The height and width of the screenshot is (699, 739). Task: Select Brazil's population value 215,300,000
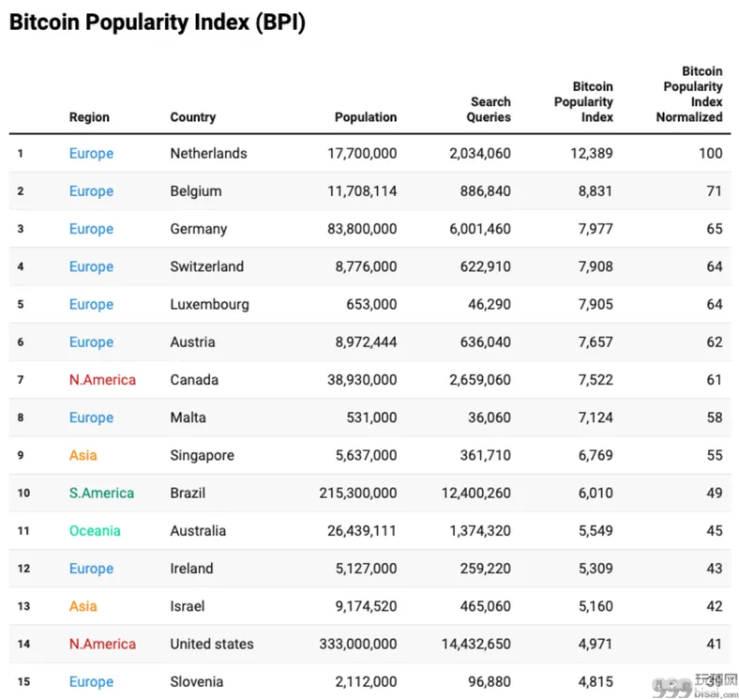coord(357,493)
